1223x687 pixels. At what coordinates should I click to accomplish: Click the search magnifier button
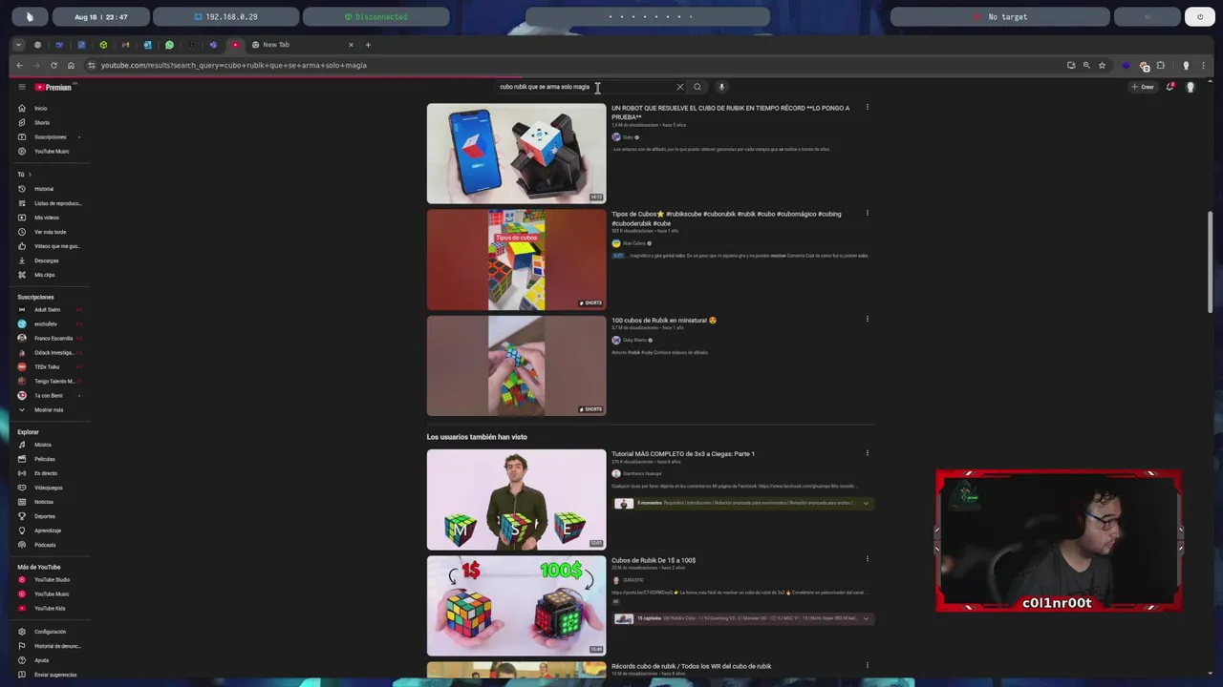click(697, 87)
